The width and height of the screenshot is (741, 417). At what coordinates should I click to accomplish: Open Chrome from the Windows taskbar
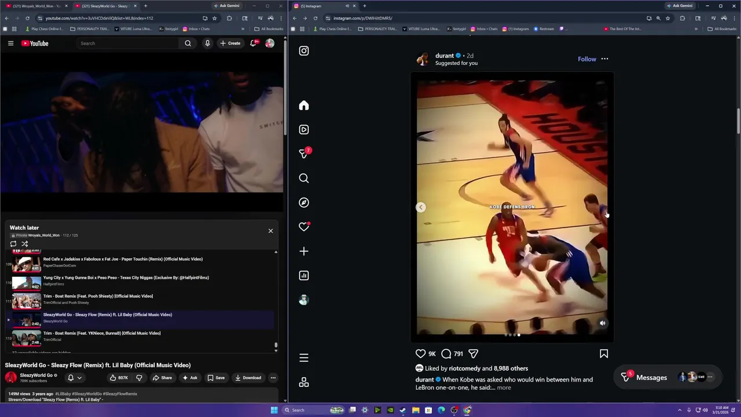pos(467,410)
